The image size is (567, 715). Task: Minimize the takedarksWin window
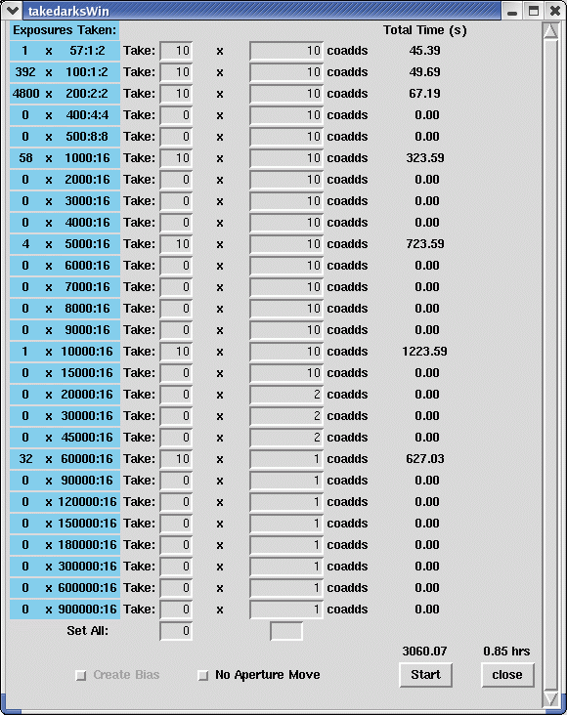point(512,10)
